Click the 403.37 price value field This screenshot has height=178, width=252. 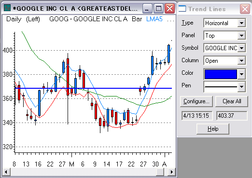[232, 116]
